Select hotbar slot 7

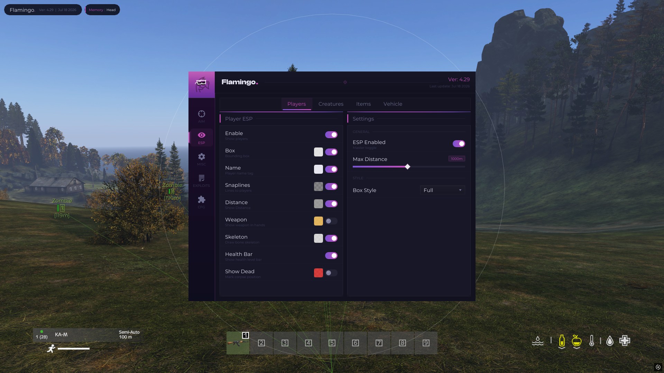click(379, 343)
